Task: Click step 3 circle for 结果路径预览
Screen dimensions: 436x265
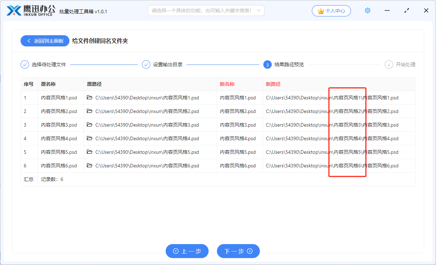Action: (268, 65)
